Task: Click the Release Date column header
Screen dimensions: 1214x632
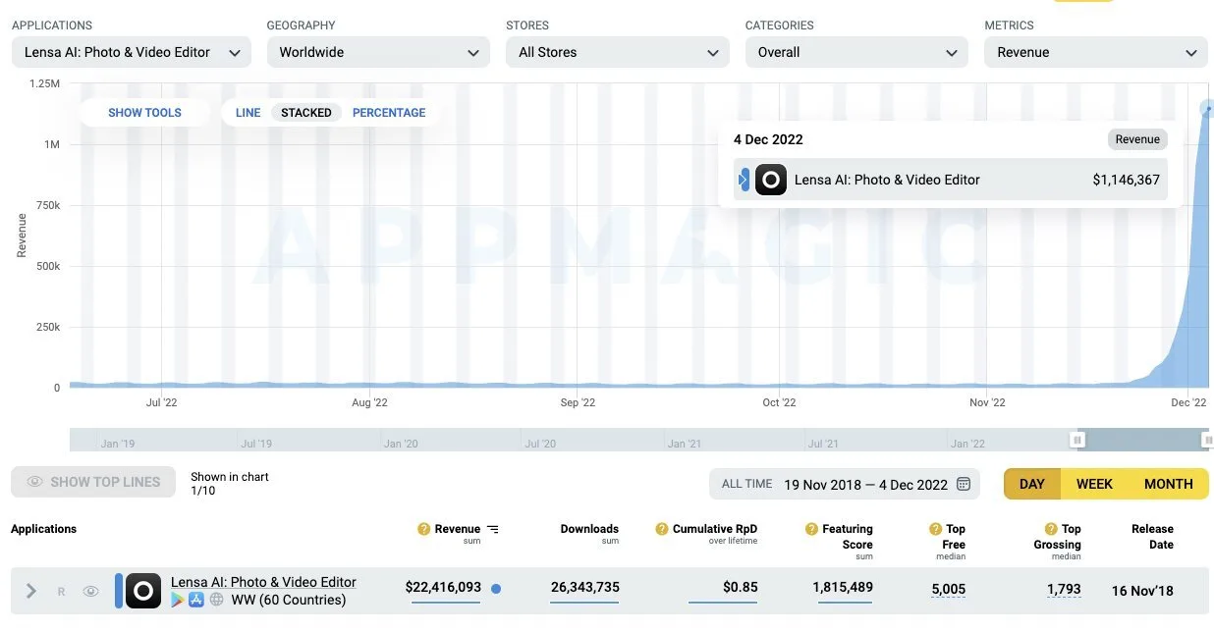Action: click(1152, 537)
